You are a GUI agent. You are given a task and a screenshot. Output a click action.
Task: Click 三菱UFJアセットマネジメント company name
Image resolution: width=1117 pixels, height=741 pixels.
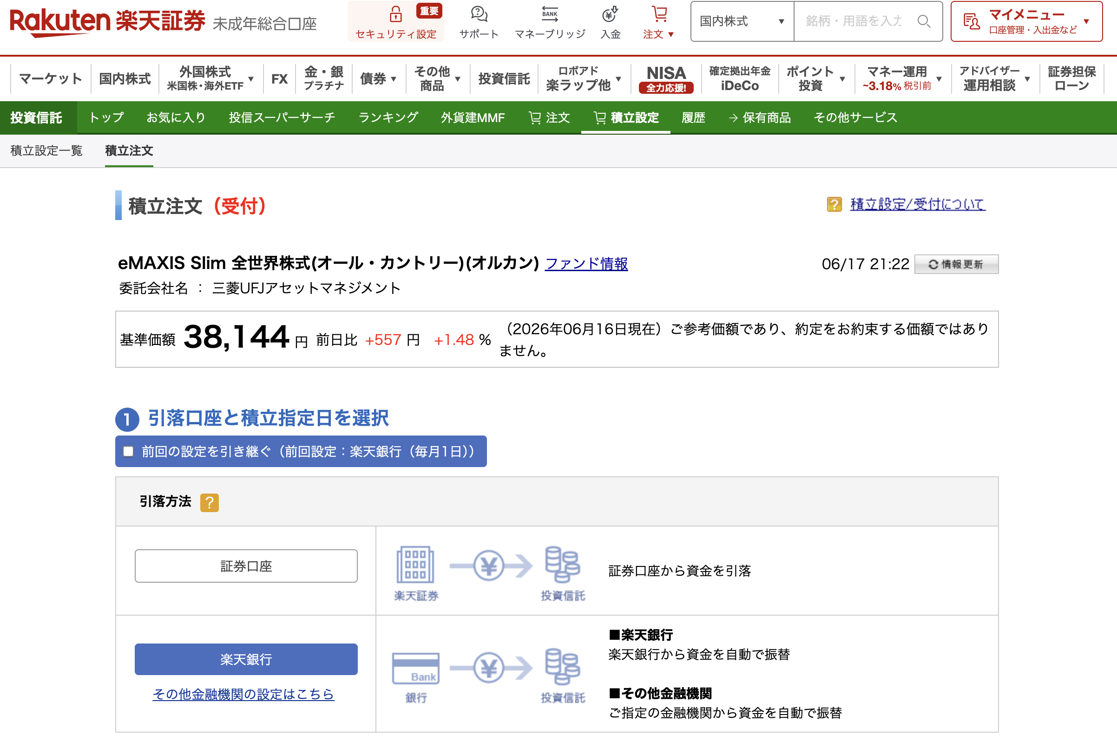pos(307,288)
